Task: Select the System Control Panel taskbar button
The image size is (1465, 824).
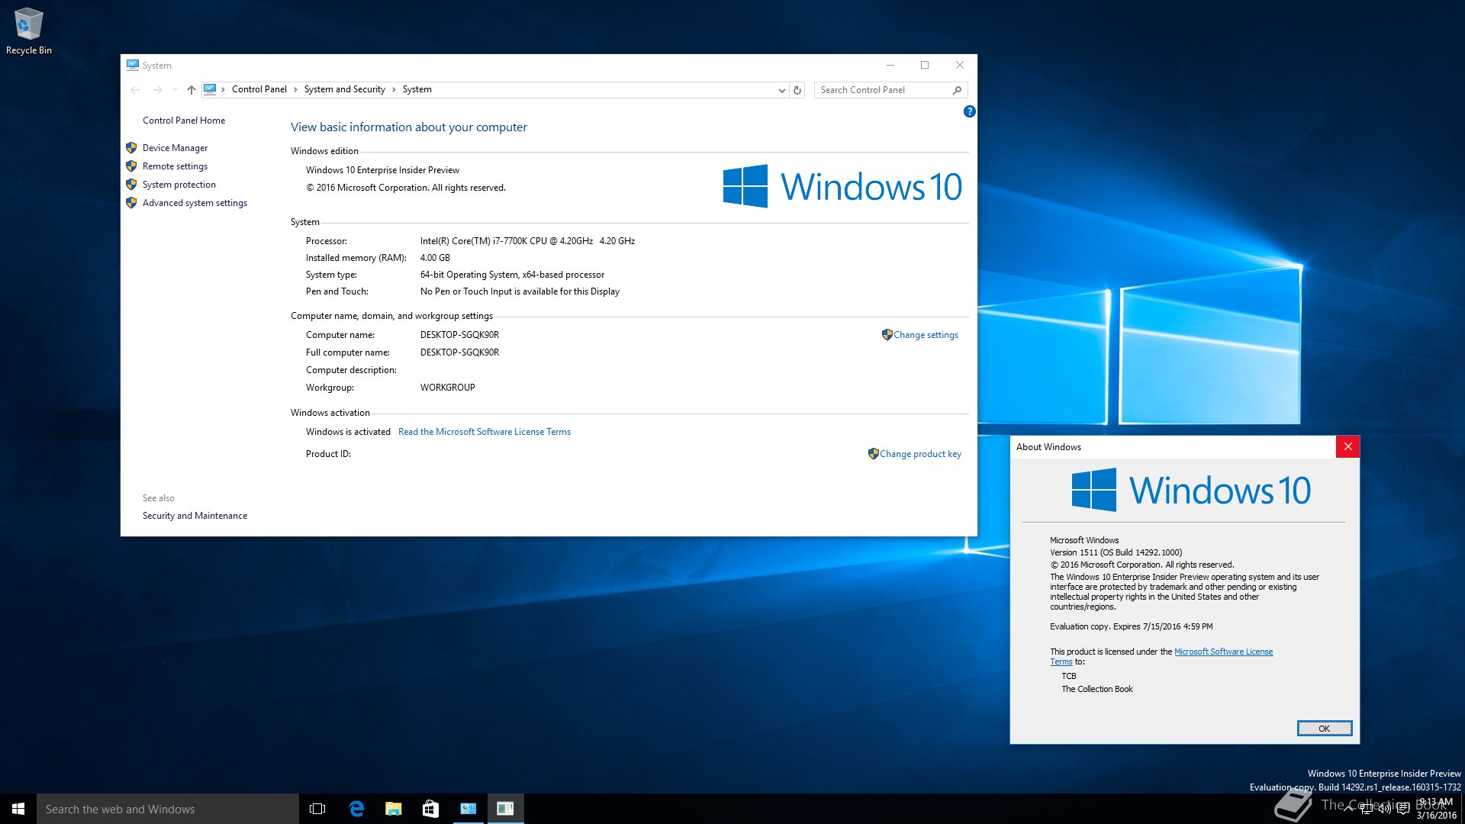Action: (468, 809)
